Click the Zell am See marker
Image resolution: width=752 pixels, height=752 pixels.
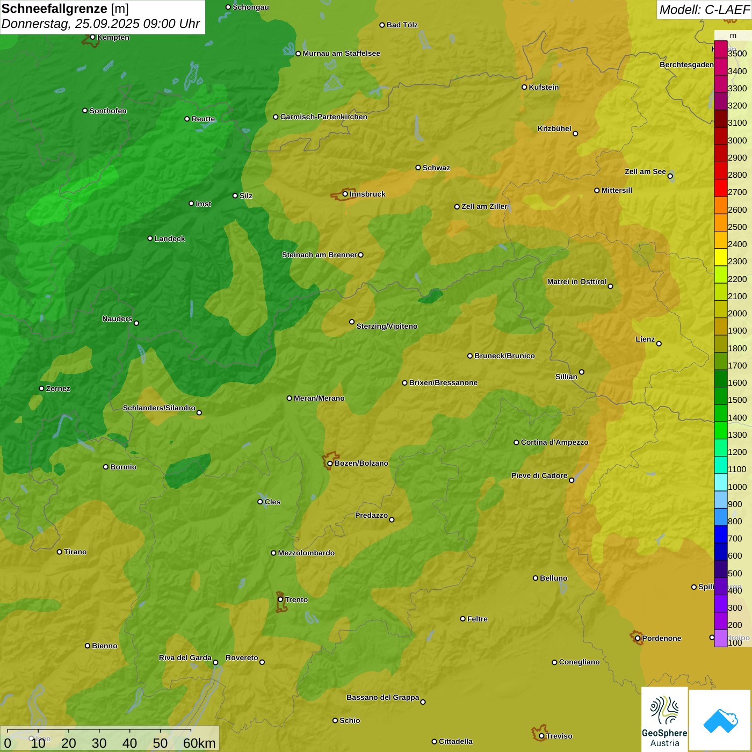(x=670, y=176)
